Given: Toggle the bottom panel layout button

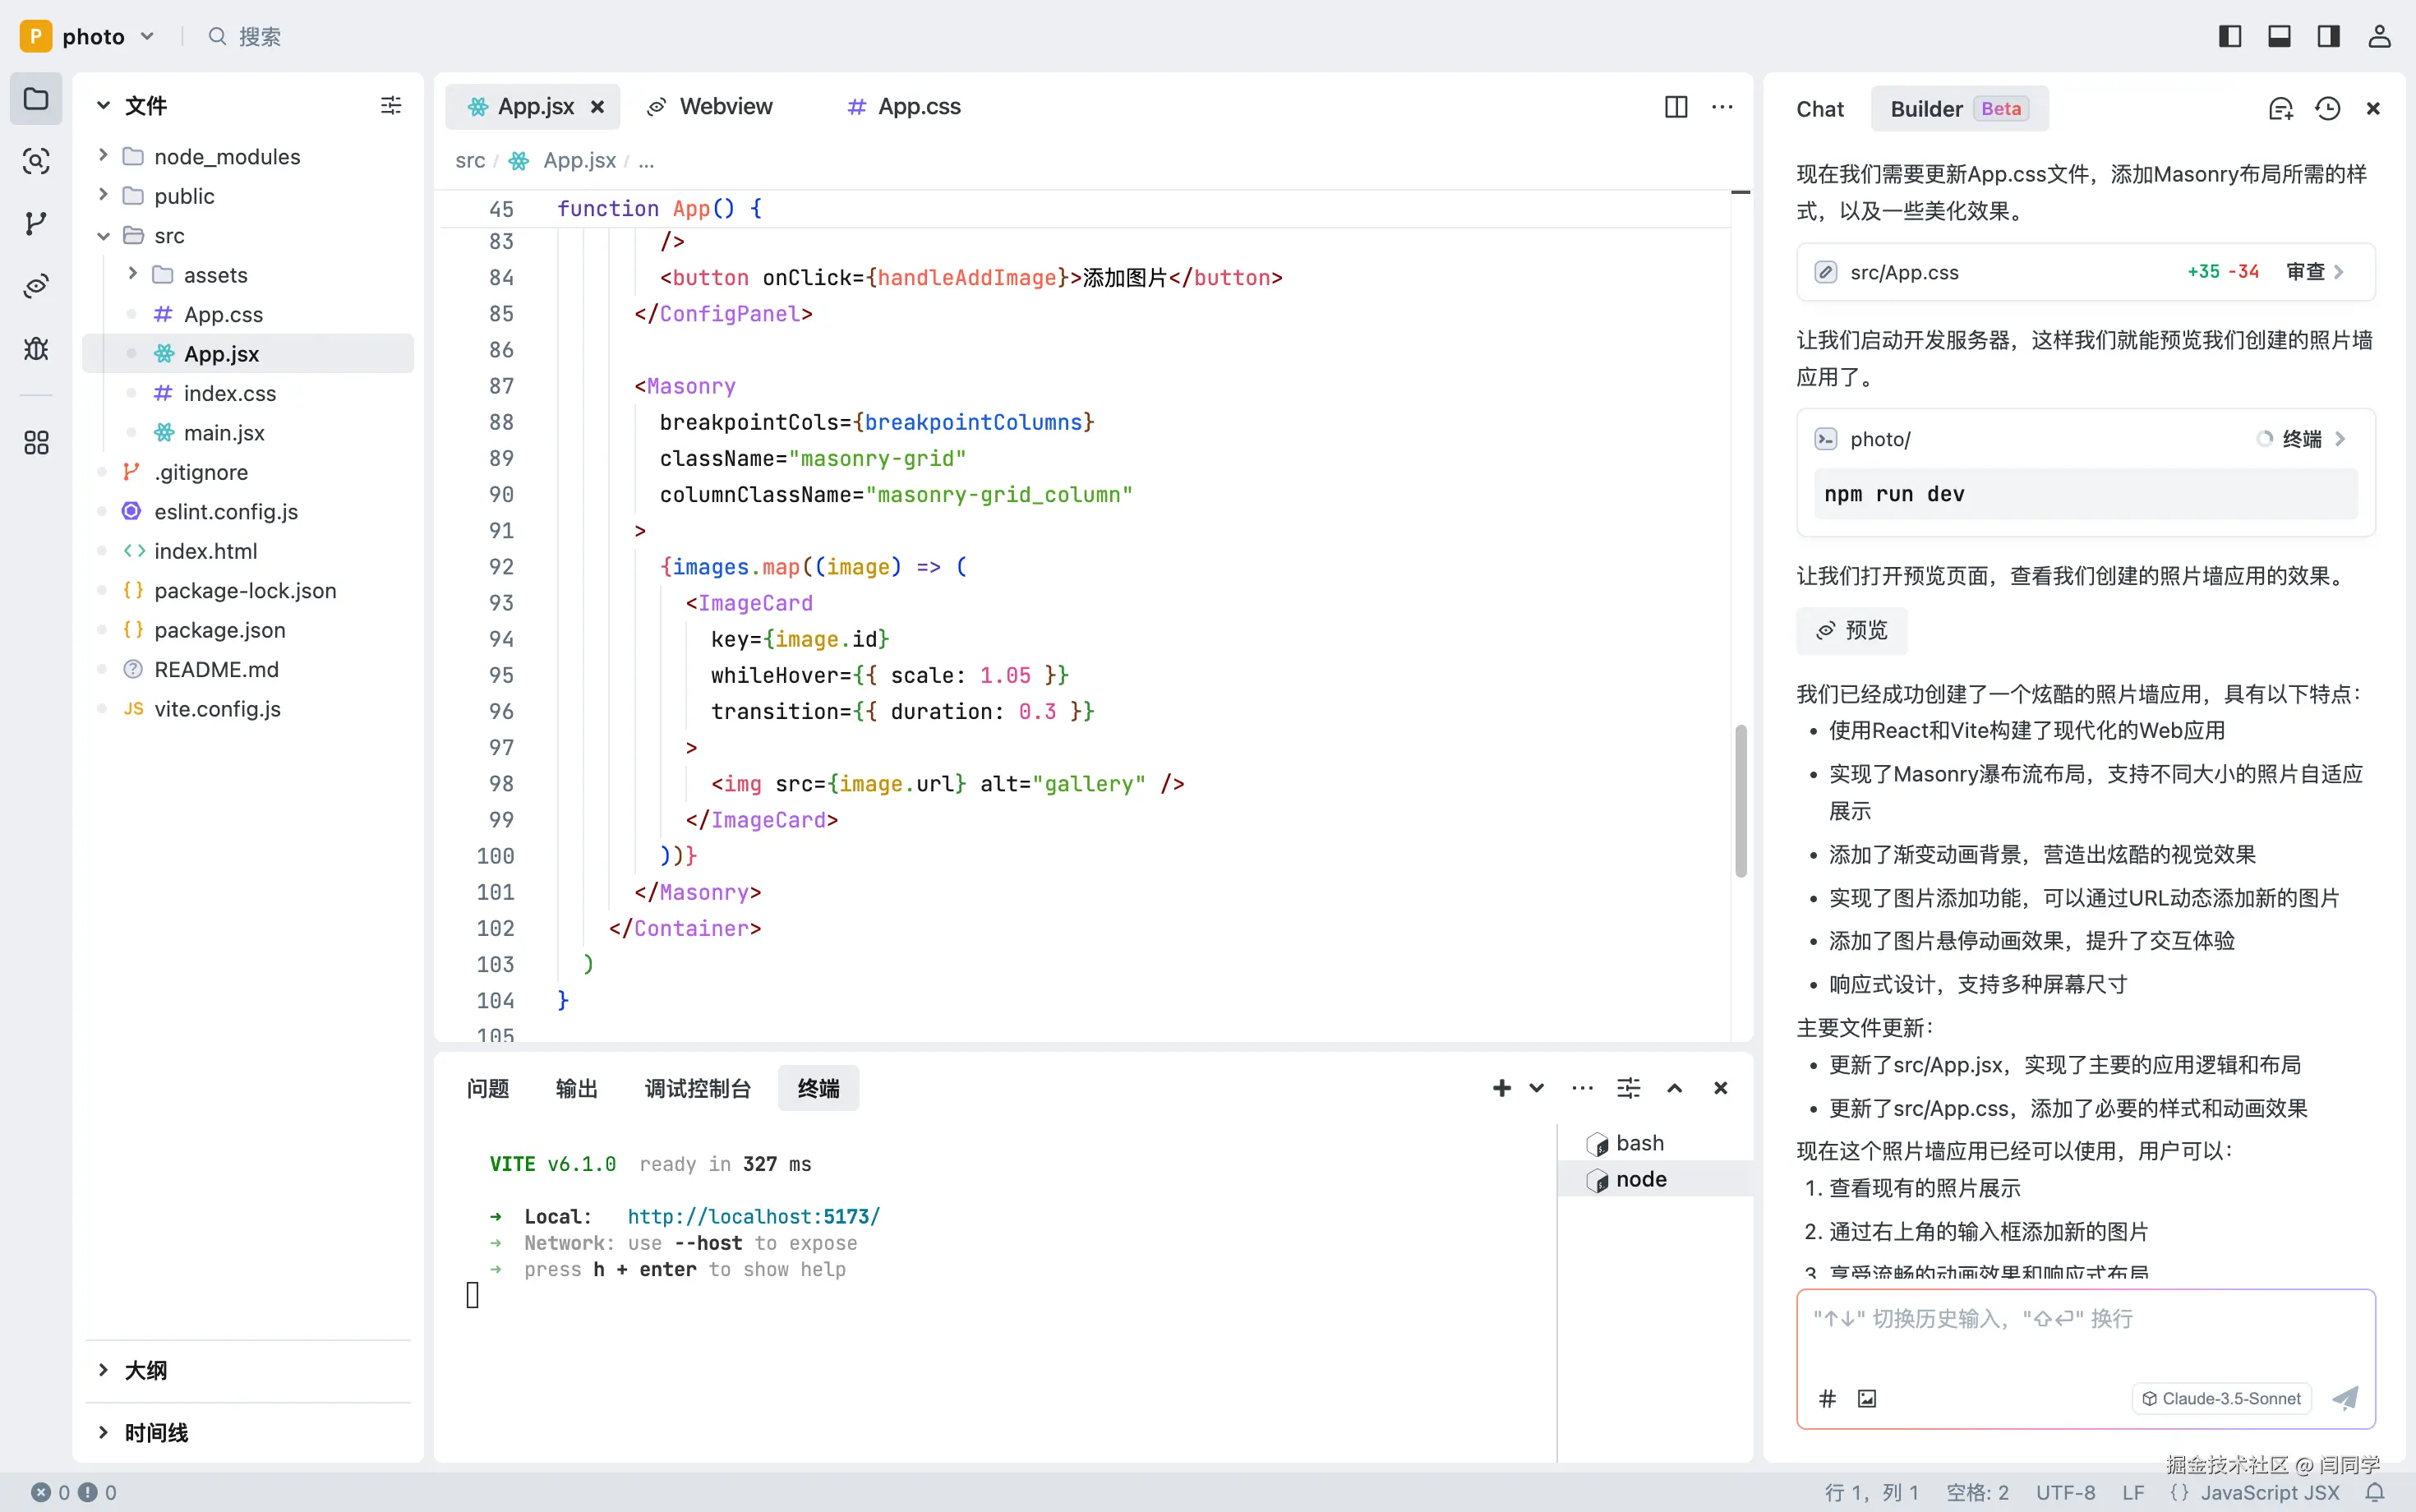Looking at the screenshot, I should click(2279, 37).
